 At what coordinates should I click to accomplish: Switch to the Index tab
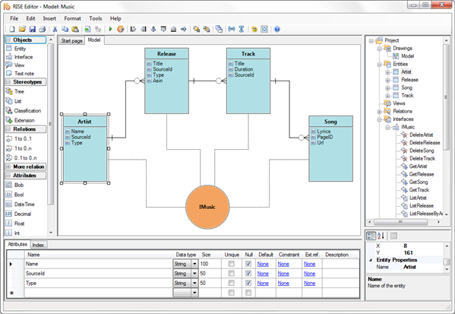(38, 245)
